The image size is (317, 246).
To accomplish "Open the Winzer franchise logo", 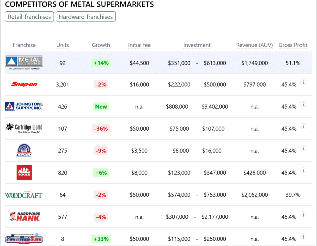I will [24, 150].
